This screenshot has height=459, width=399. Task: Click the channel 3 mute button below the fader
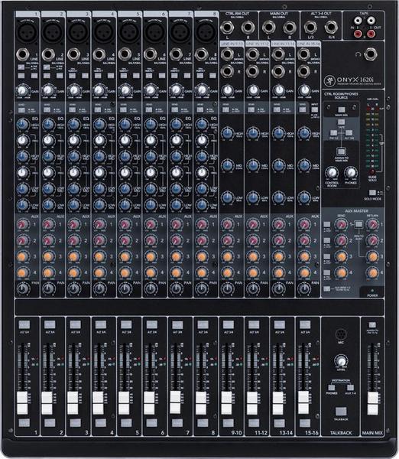tap(75, 423)
